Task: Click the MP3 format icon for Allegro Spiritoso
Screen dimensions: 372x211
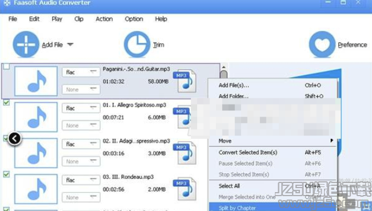Action: pyautogui.click(x=182, y=117)
